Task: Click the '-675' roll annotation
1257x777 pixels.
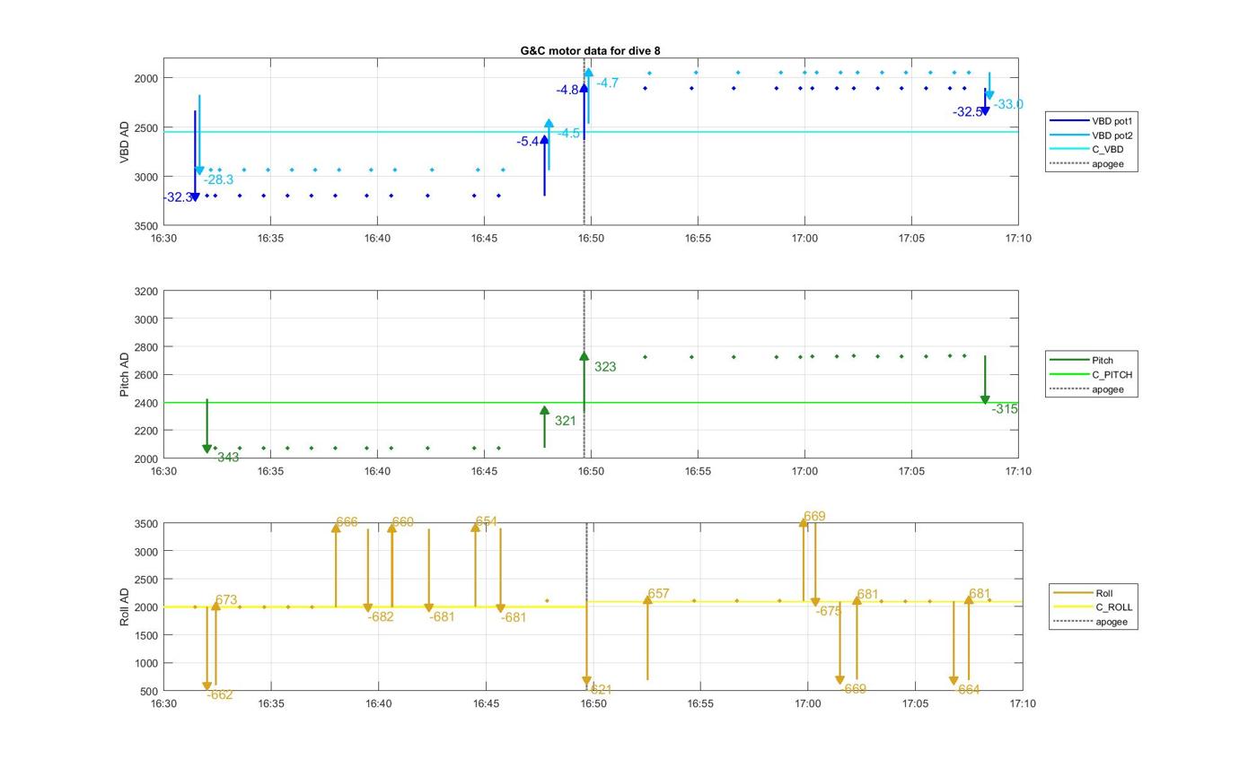Action: 829,611
